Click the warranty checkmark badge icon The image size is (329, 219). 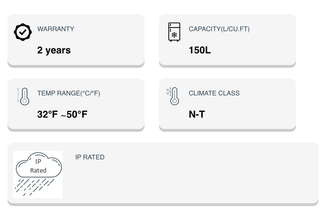pos(23,32)
